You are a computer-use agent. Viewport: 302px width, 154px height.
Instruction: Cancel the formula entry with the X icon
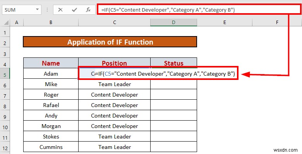pos(60,10)
